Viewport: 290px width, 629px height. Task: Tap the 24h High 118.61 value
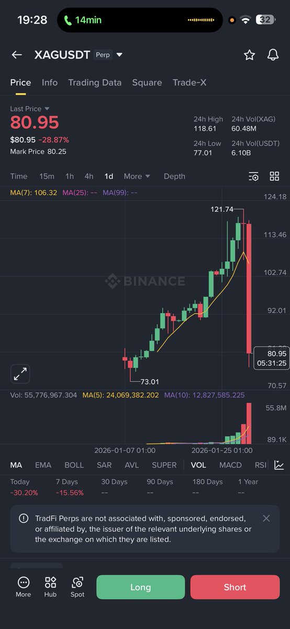(x=205, y=128)
